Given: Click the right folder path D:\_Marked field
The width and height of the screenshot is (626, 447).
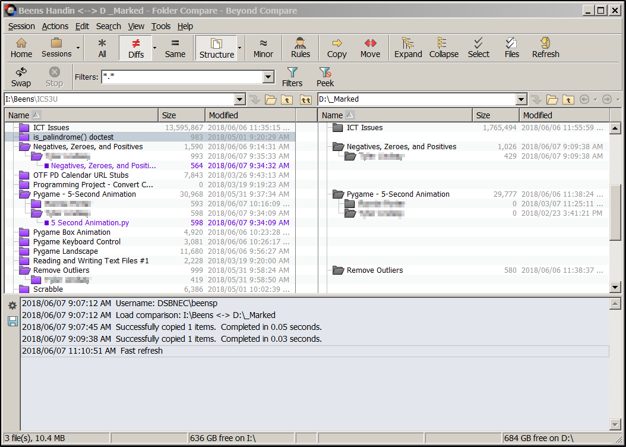Looking at the screenshot, I should tap(417, 99).
